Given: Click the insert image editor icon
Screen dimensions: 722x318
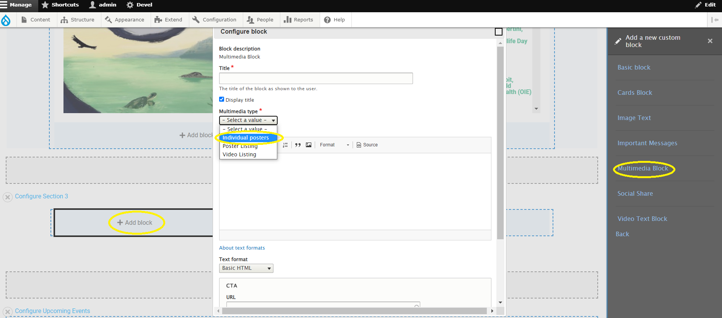Looking at the screenshot, I should (309, 145).
